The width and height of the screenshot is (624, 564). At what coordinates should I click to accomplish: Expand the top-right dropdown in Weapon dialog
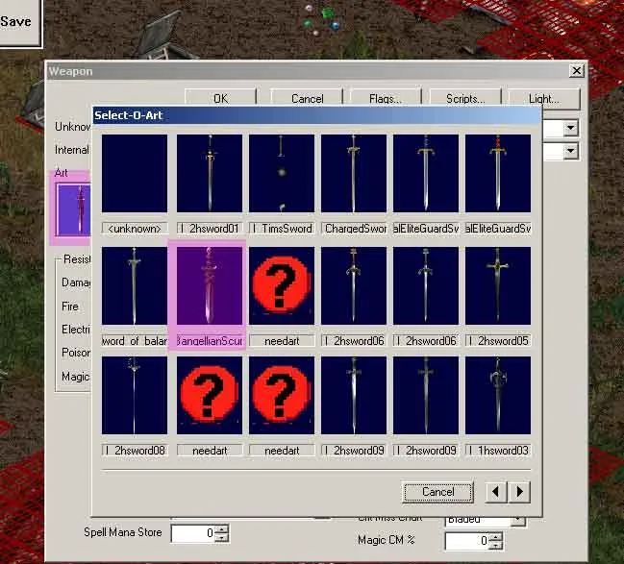pos(570,128)
